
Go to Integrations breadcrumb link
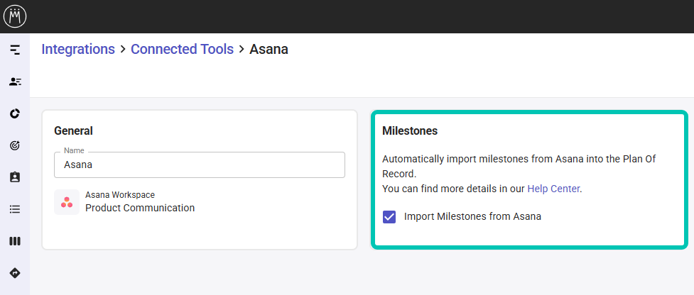coord(78,49)
